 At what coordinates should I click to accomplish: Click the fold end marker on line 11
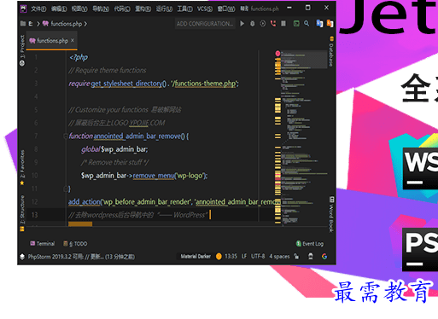pos(66,188)
